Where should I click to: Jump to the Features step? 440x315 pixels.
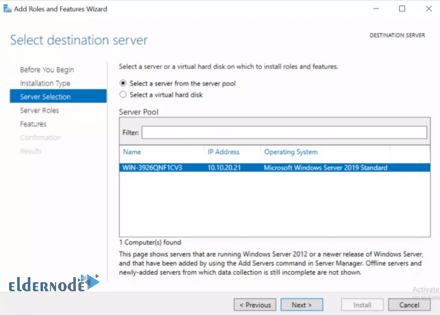(x=33, y=124)
